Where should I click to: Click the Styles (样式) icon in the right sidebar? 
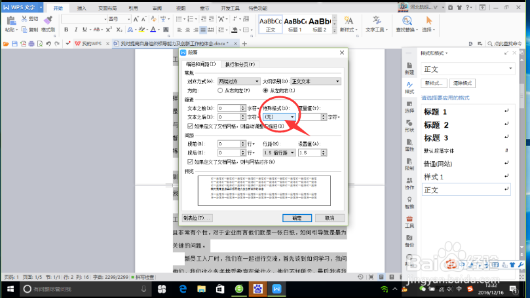click(x=409, y=84)
